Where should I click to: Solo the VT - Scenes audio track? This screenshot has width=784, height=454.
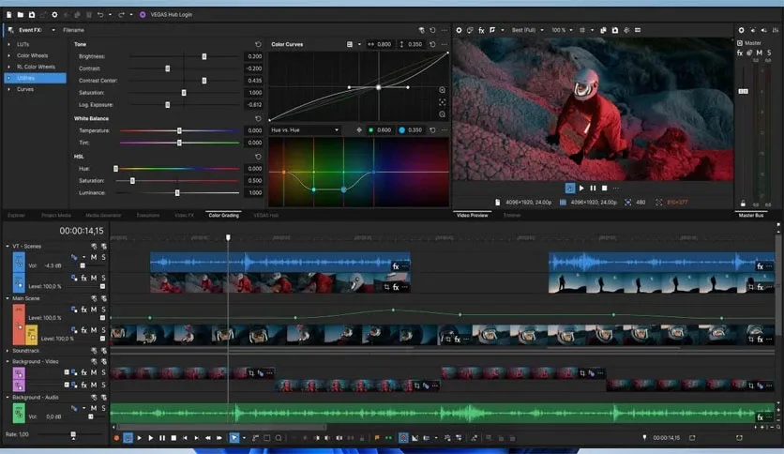coord(103,257)
